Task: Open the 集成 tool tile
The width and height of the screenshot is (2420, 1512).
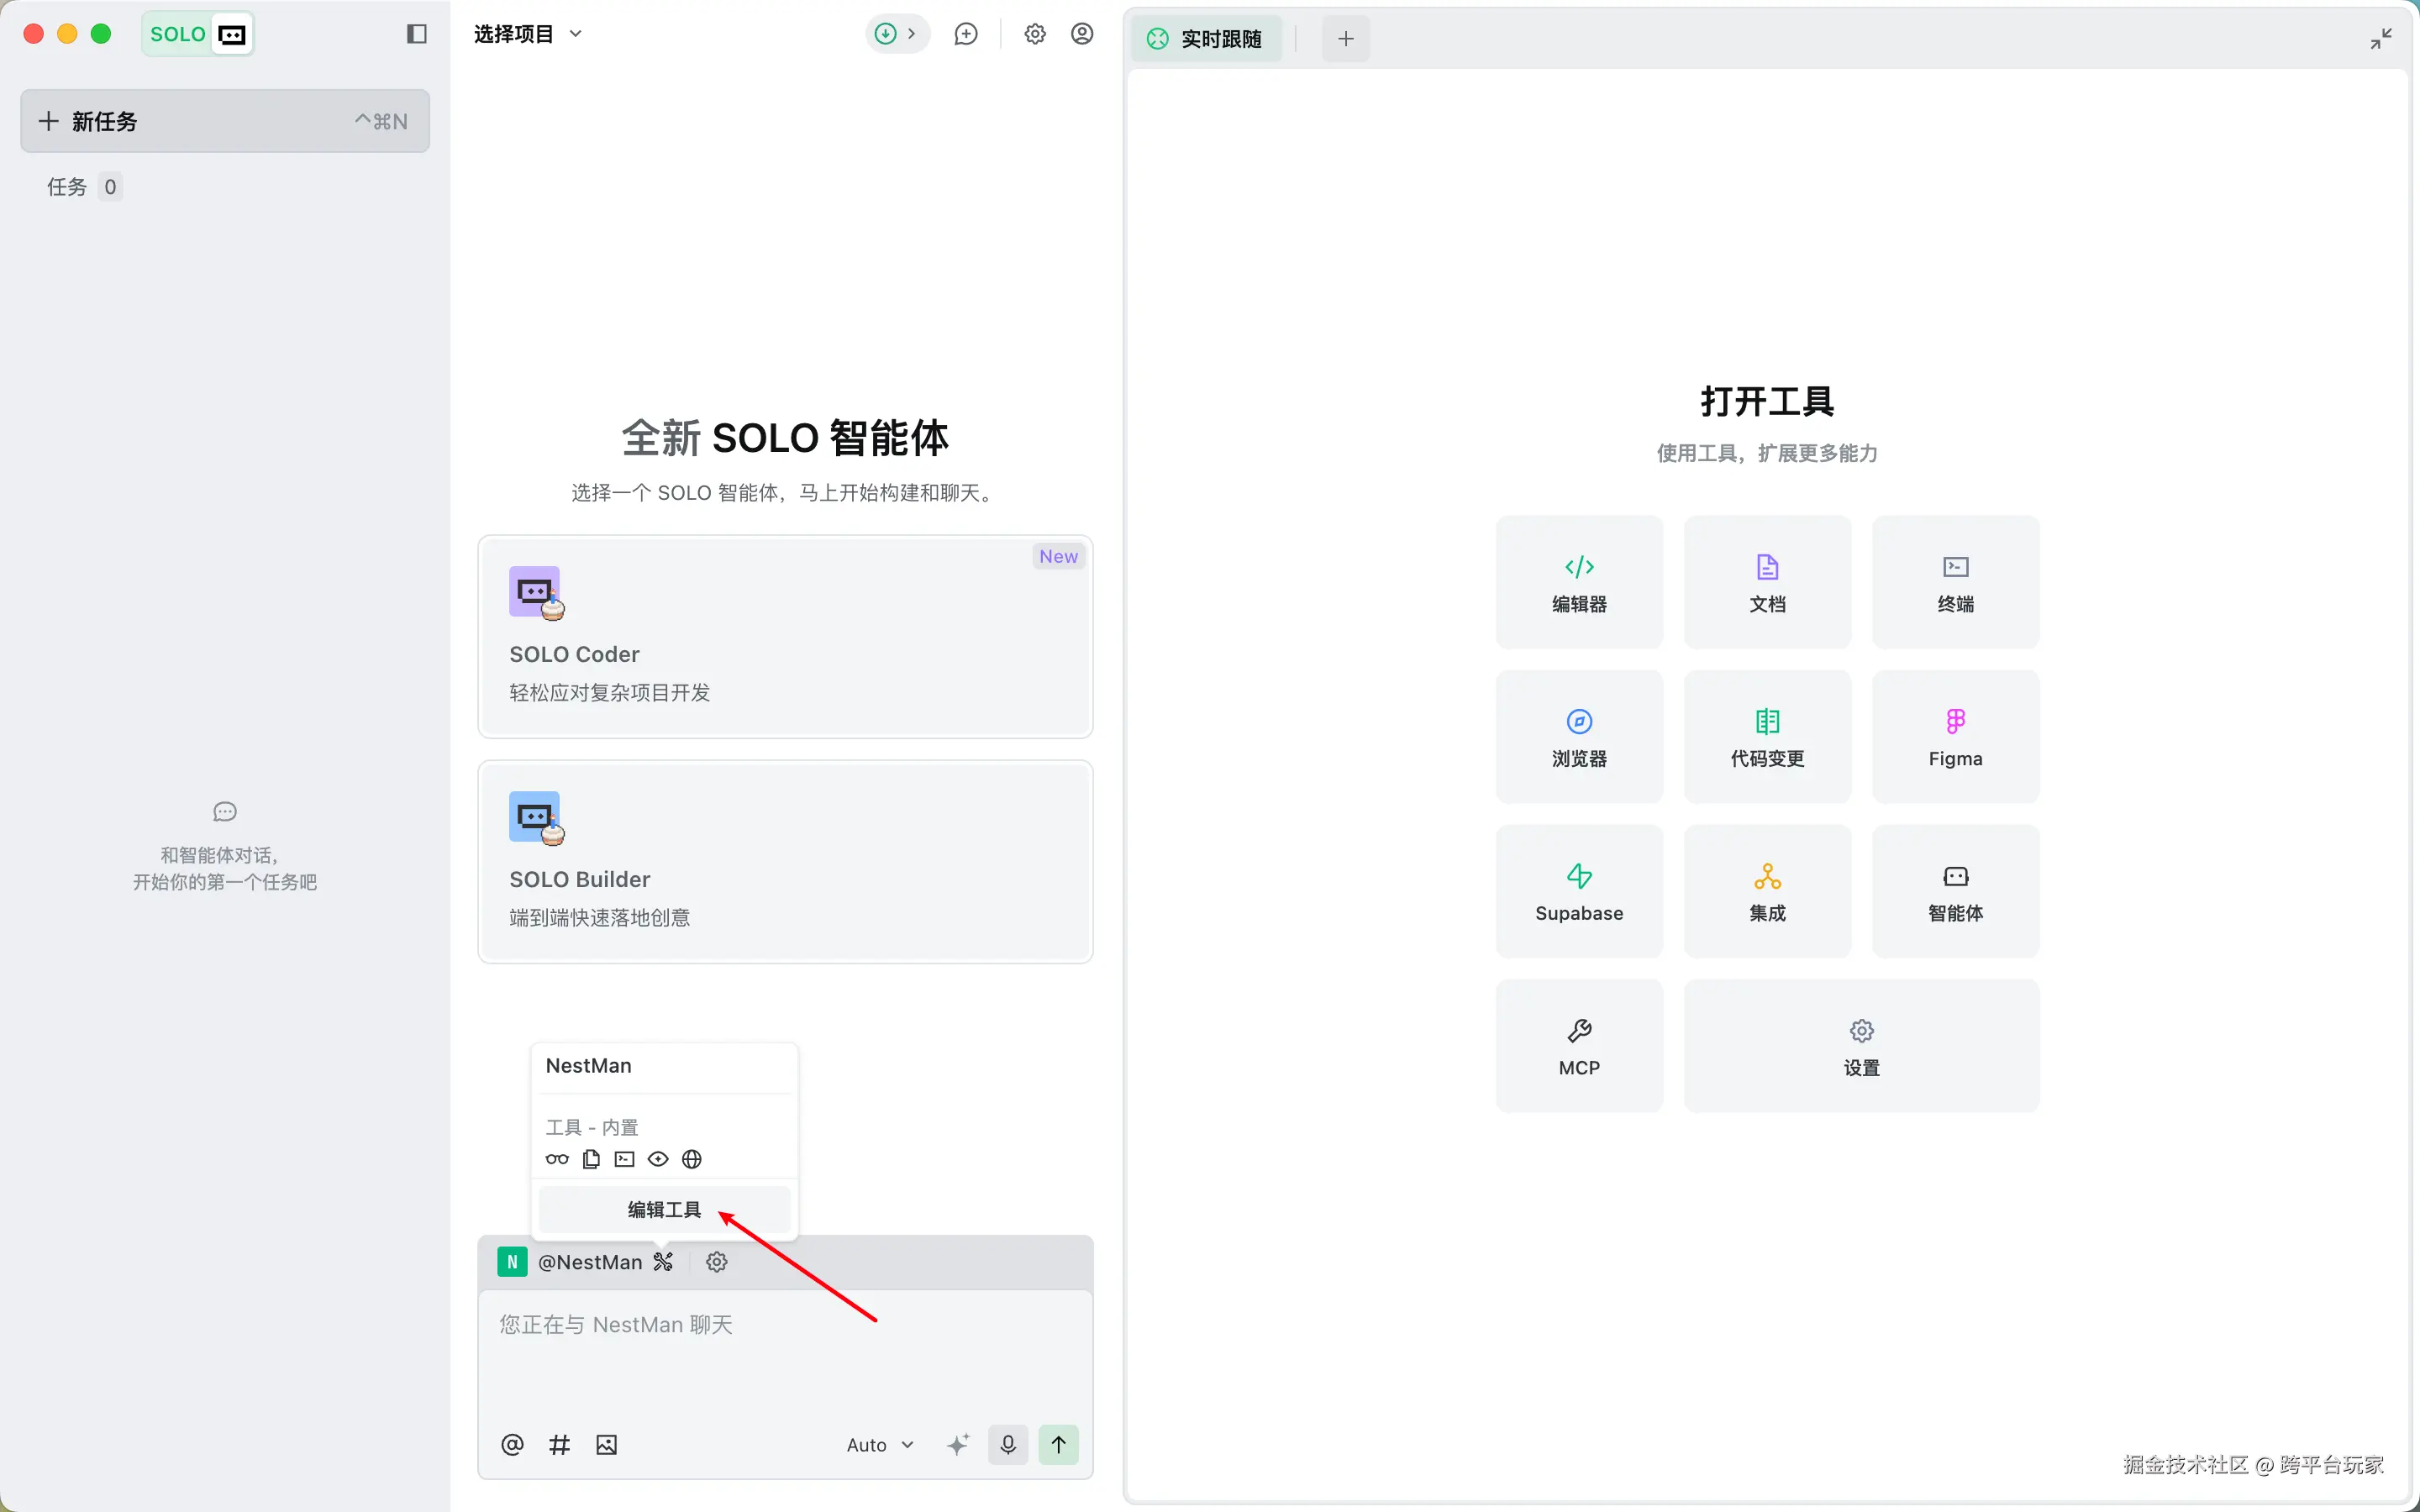Action: pyautogui.click(x=1767, y=891)
